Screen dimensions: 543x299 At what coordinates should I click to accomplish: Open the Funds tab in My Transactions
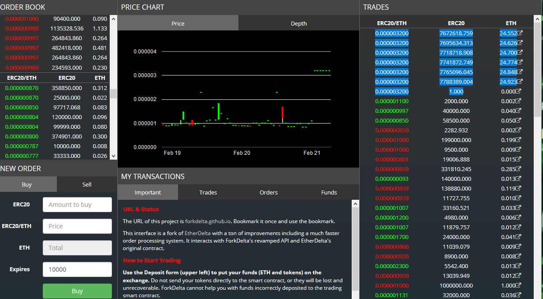point(329,192)
